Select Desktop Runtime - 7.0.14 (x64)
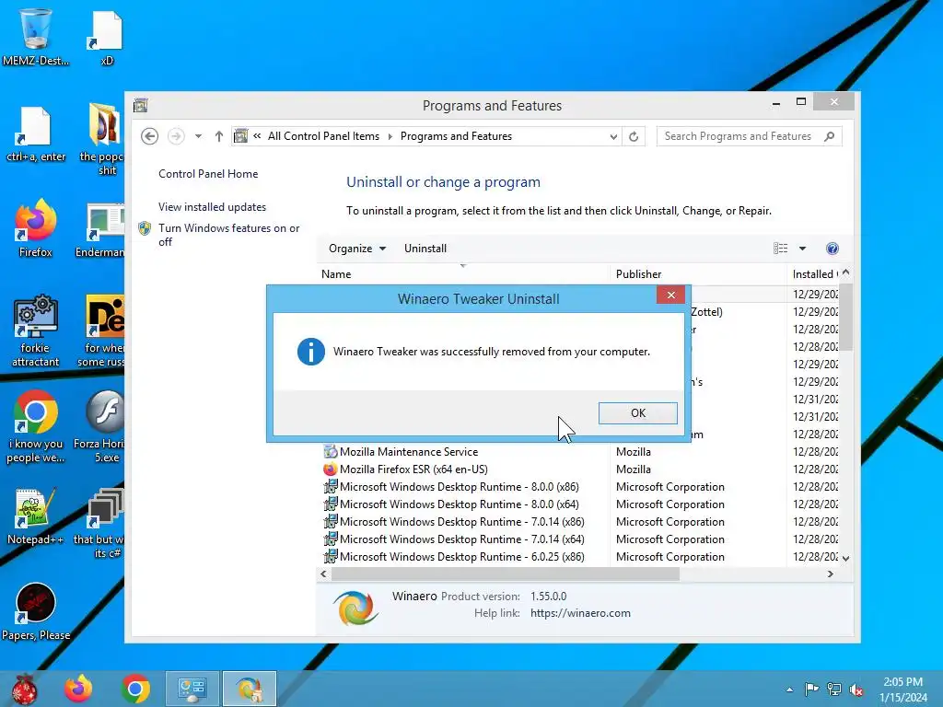The height and width of the screenshot is (707, 943). pyautogui.click(x=577, y=539)
